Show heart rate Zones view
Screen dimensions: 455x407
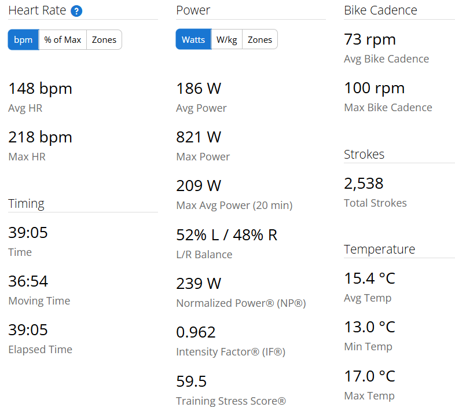coord(104,40)
